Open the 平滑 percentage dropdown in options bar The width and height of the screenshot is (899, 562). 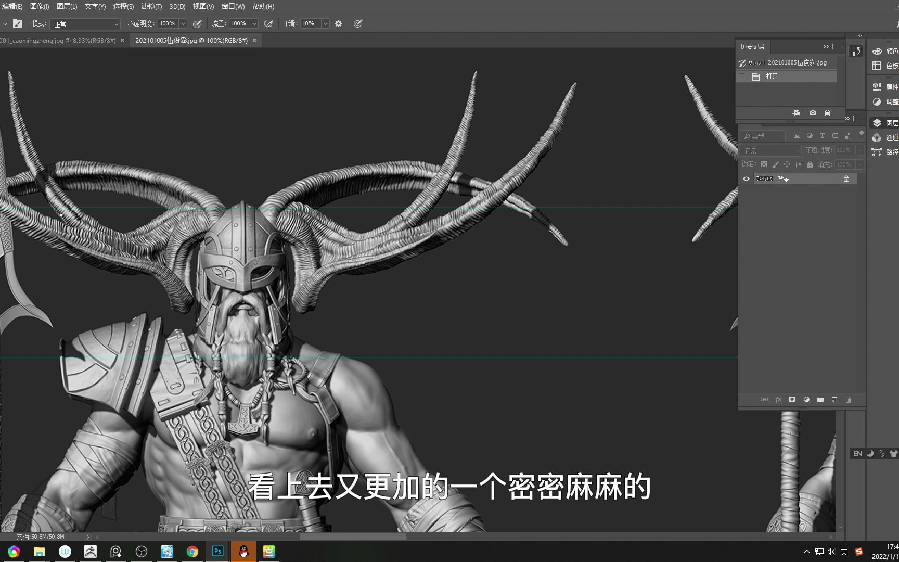tap(325, 23)
